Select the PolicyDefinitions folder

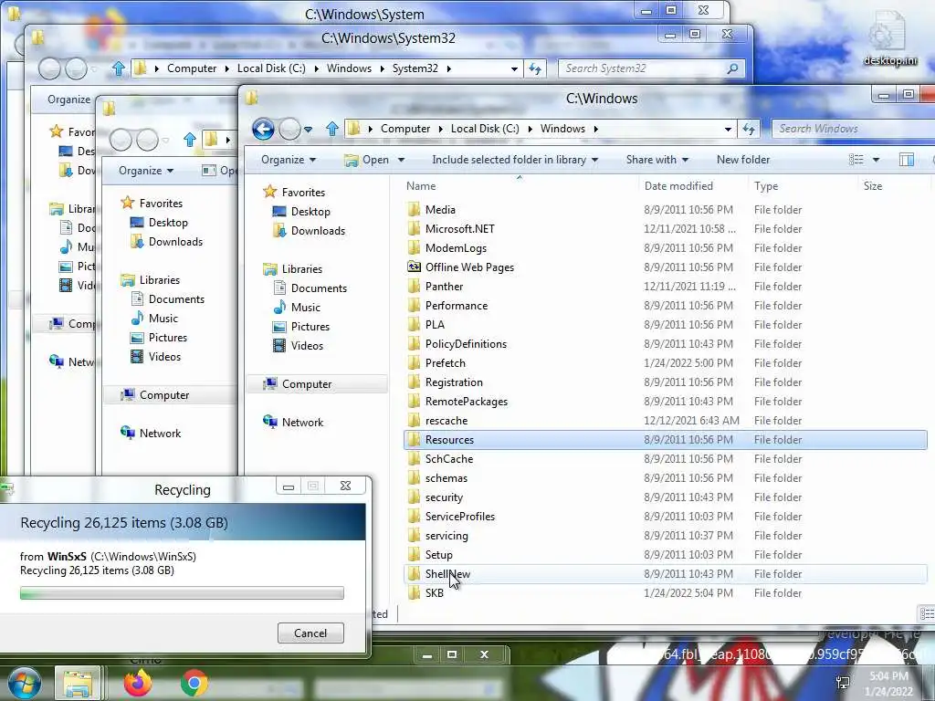tap(466, 344)
